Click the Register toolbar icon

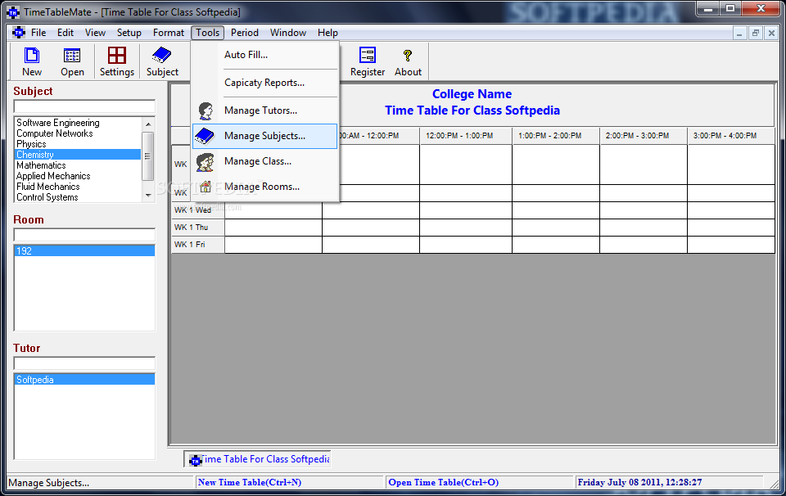[x=368, y=55]
